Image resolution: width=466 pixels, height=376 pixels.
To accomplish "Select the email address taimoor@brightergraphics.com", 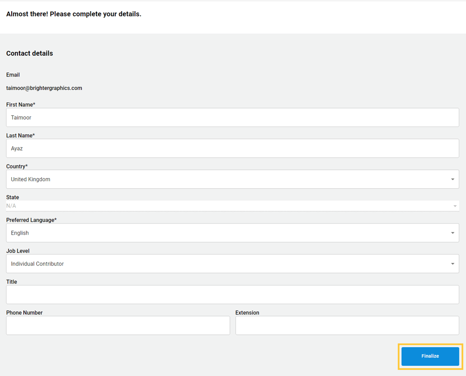I will 44,88.
